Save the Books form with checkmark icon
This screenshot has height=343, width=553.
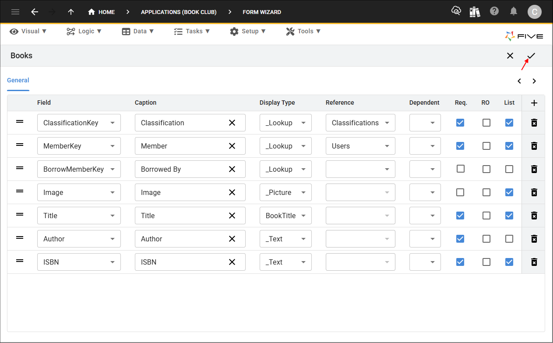pos(531,56)
